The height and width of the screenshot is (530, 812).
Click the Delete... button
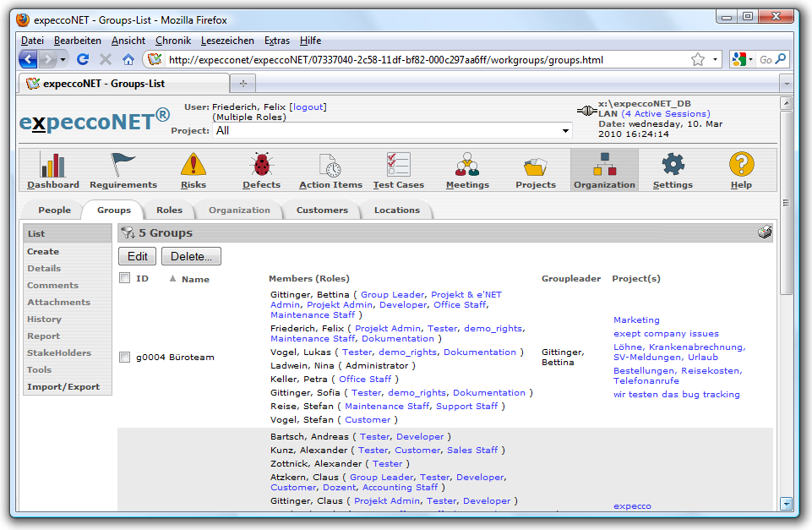pyautogui.click(x=191, y=256)
